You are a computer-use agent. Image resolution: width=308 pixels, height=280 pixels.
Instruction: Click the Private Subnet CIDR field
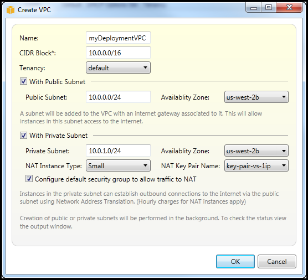point(118,151)
